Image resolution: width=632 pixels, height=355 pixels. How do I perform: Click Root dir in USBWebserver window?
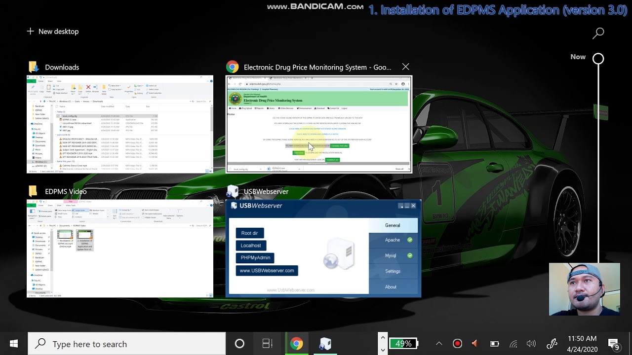249,233
